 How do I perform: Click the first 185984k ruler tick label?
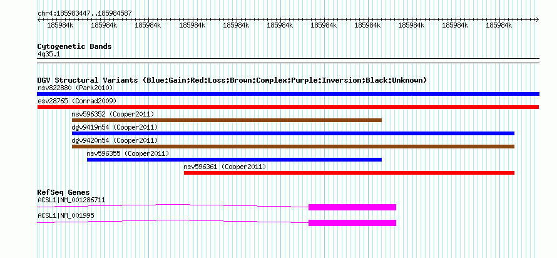tap(60, 25)
